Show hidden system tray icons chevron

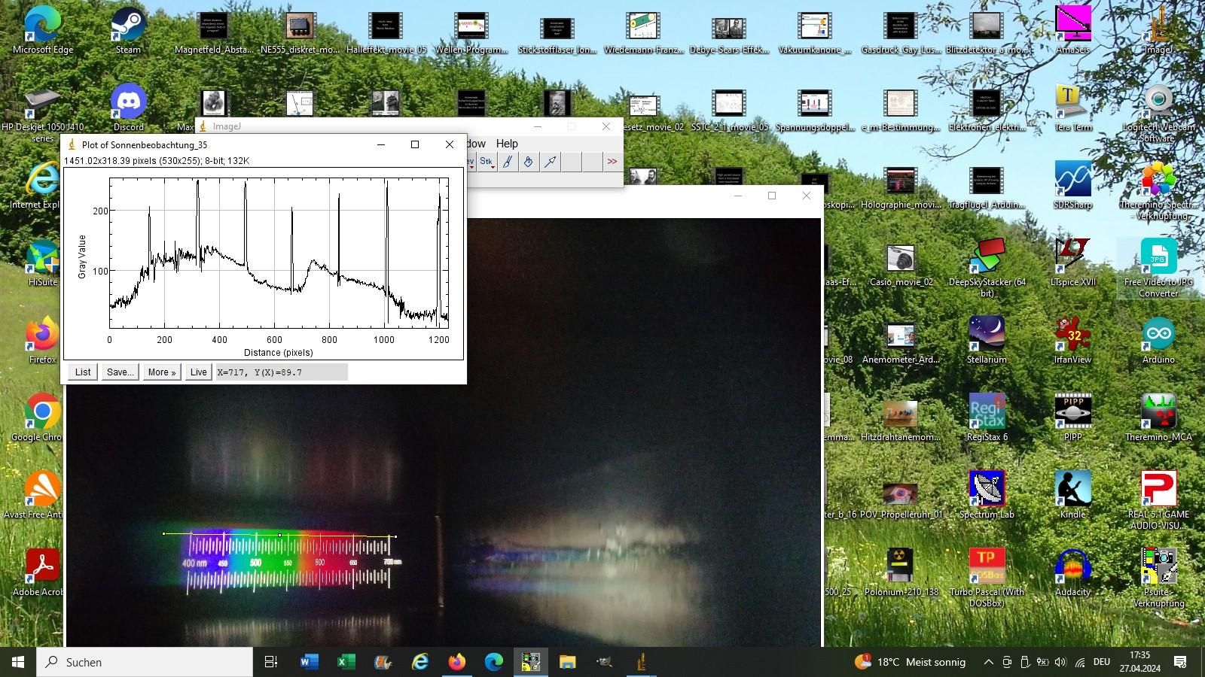pos(988,662)
